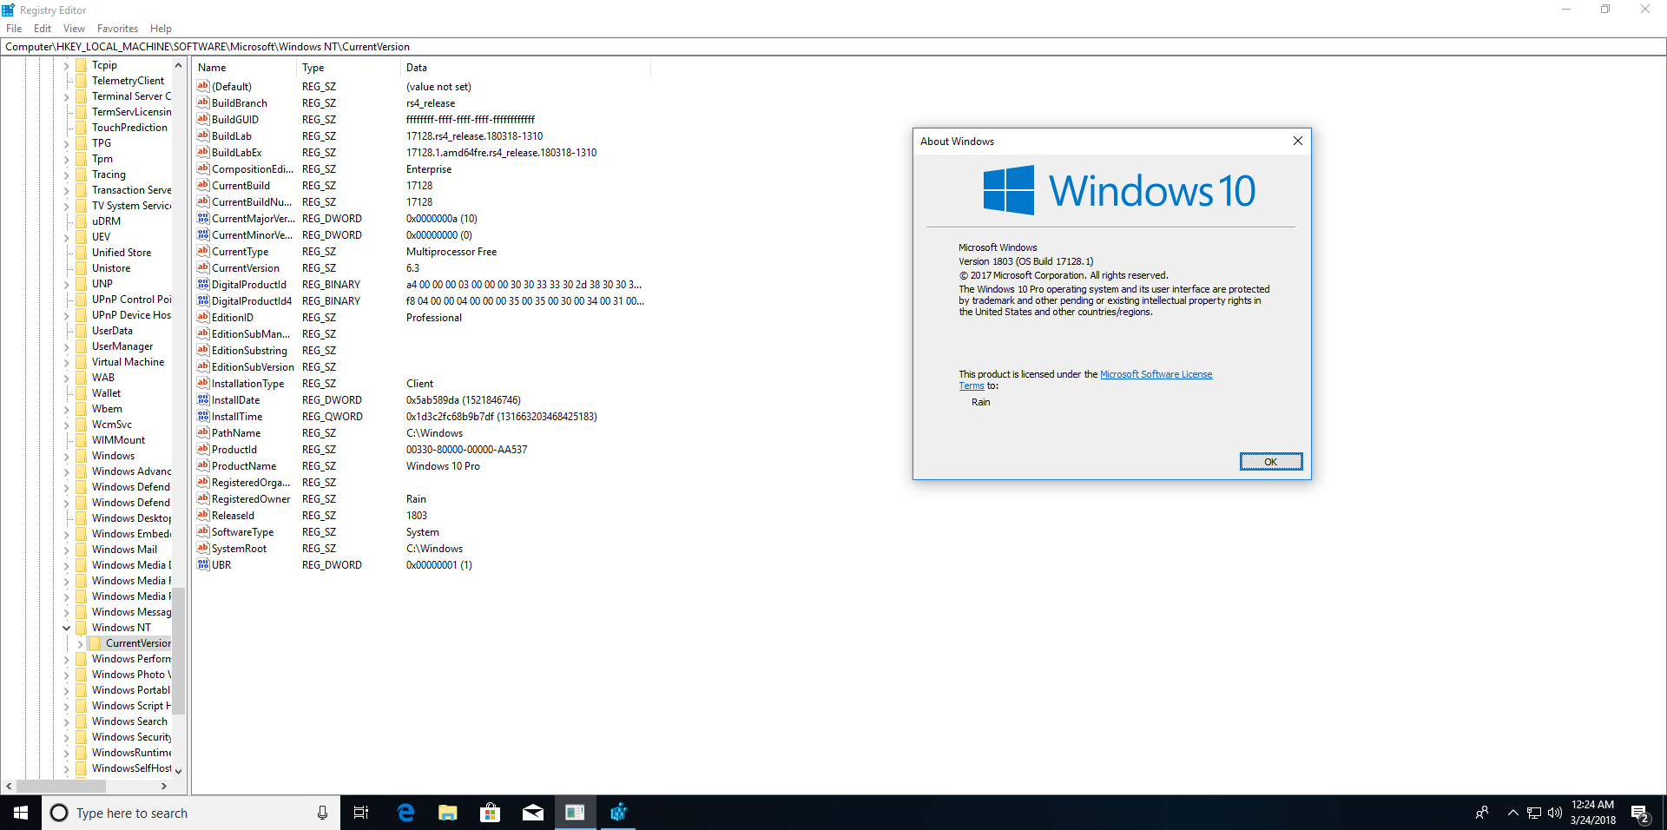Select the SystemRoot value row

click(x=422, y=548)
